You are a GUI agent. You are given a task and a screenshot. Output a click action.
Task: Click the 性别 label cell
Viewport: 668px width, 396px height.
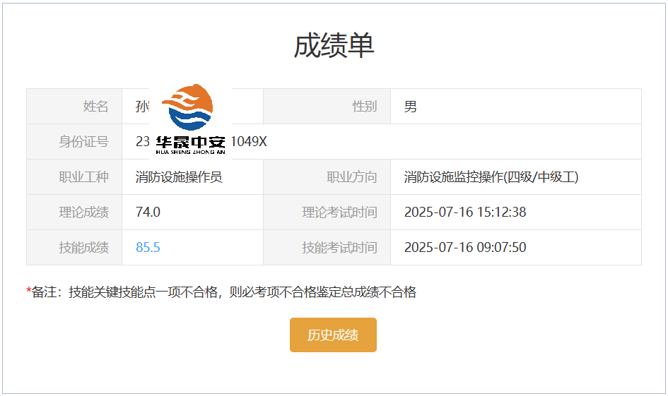(x=327, y=107)
